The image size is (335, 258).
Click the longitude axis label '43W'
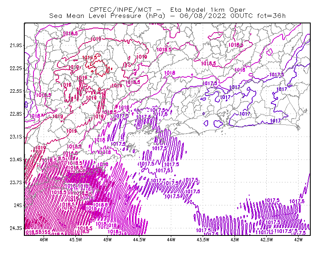(x=235, y=240)
